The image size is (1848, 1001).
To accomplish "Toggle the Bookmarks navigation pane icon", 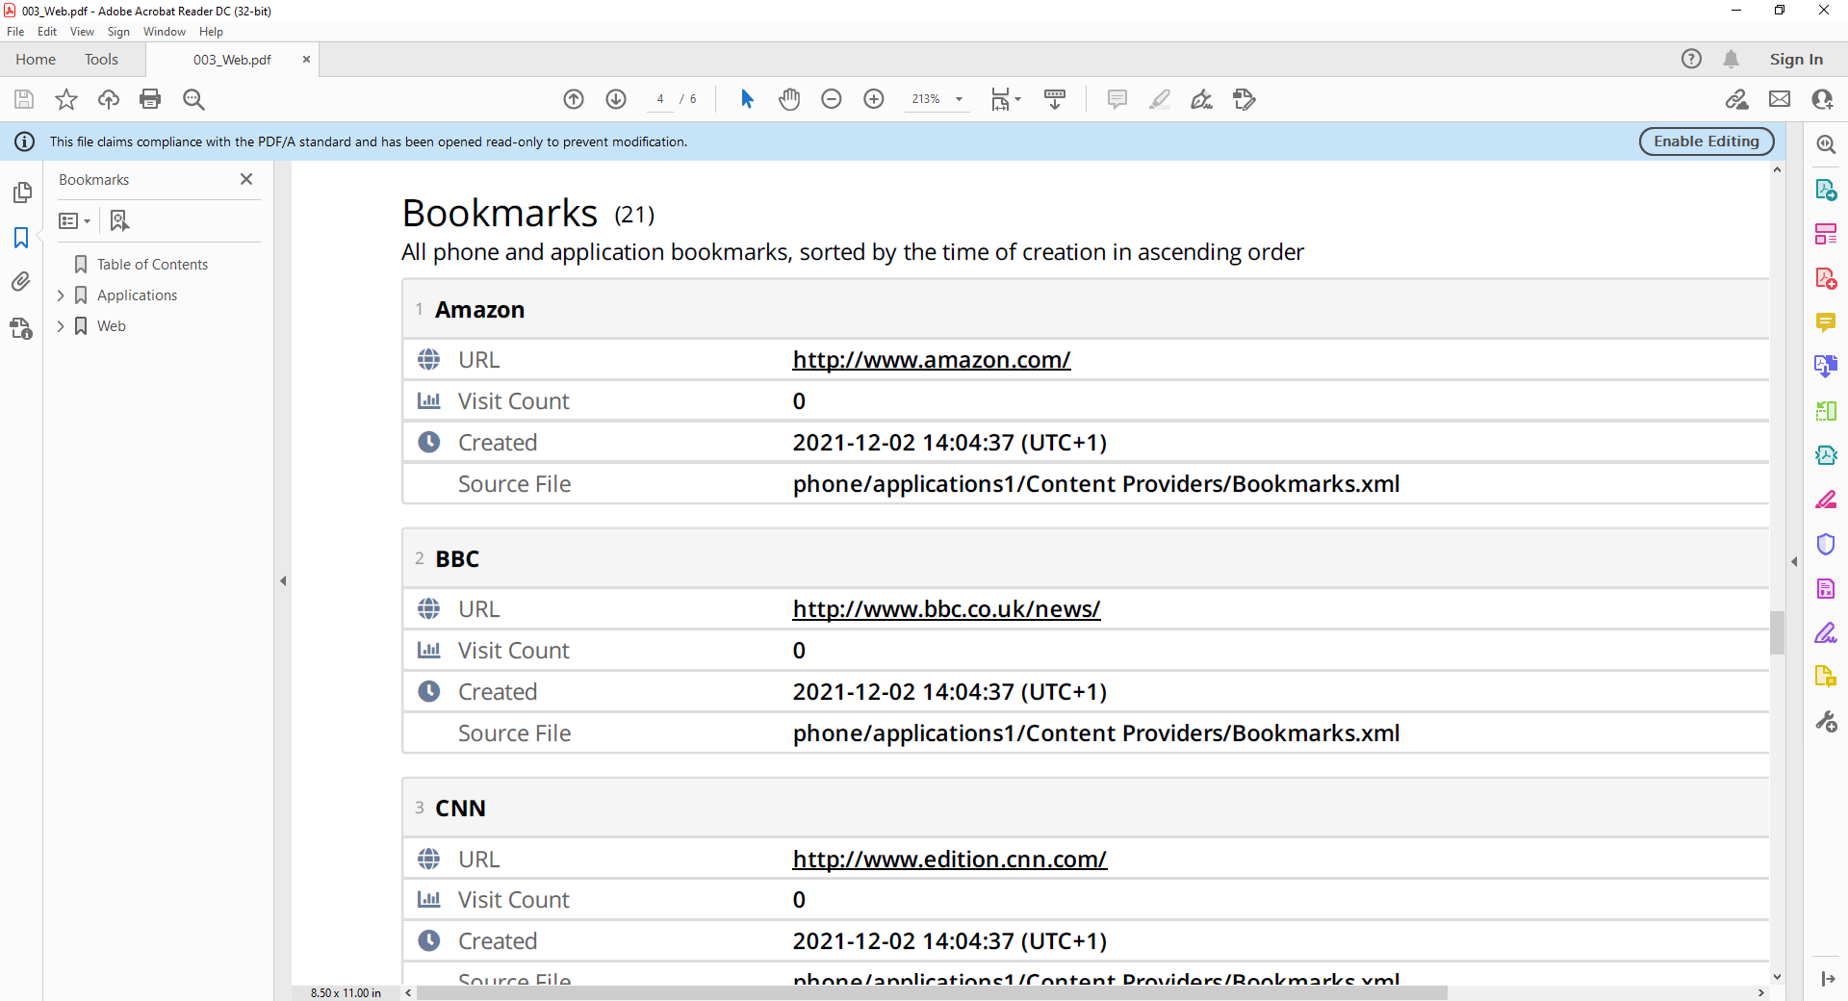I will (x=21, y=238).
